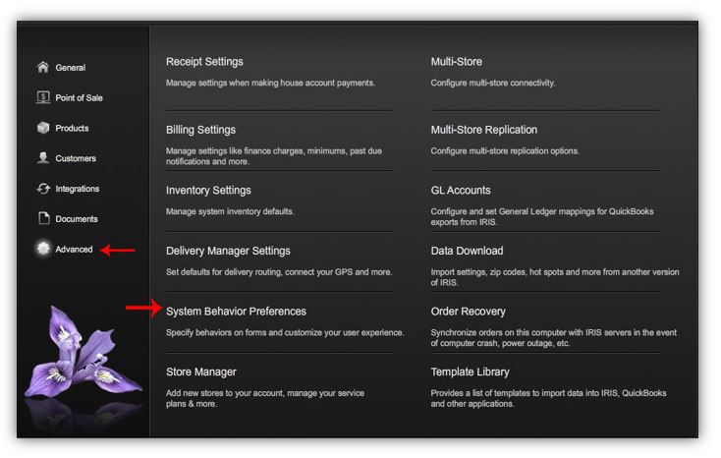Image resolution: width=721 pixels, height=458 pixels.
Task: Configure Multi-Store connectivity
Action: (x=456, y=62)
